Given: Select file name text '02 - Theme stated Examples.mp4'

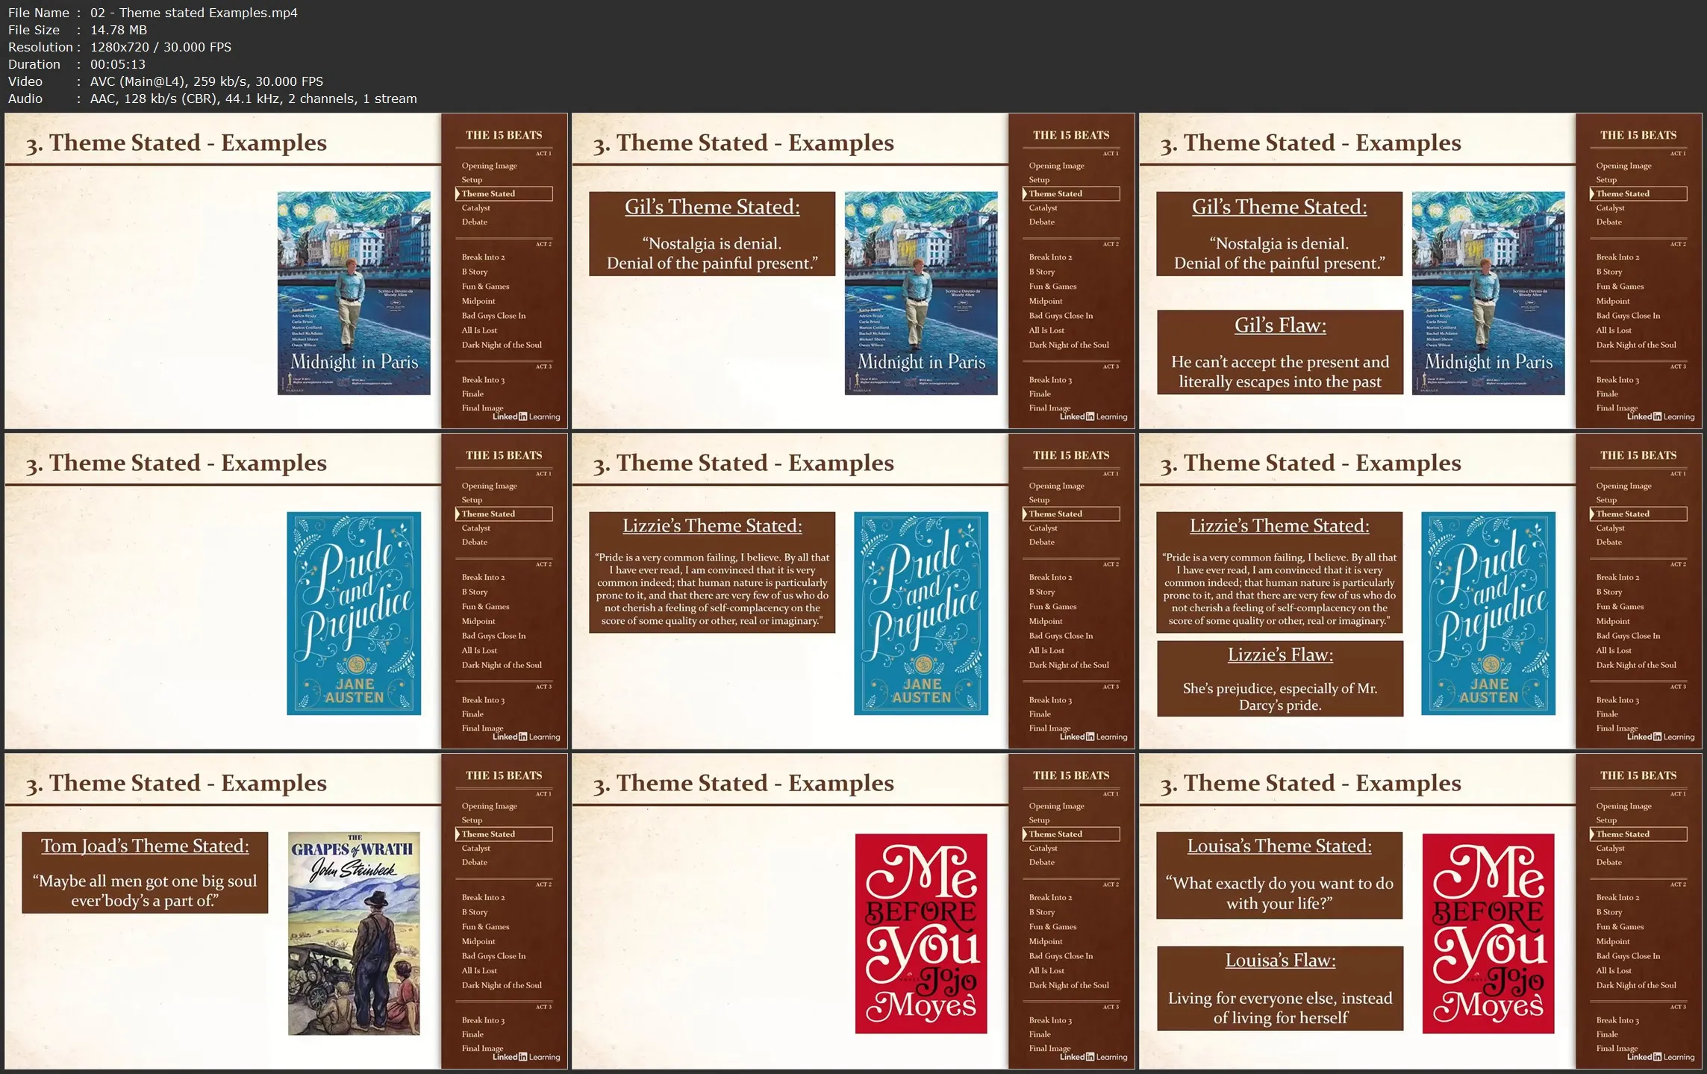Looking at the screenshot, I should 194,13.
